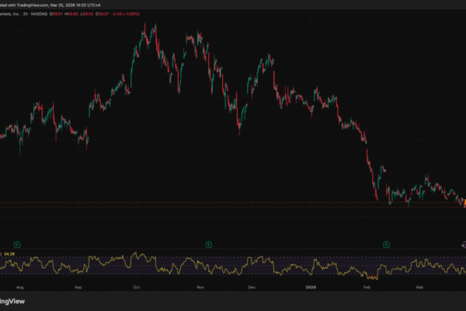Click the Aug label on time axis

[x=19, y=286]
